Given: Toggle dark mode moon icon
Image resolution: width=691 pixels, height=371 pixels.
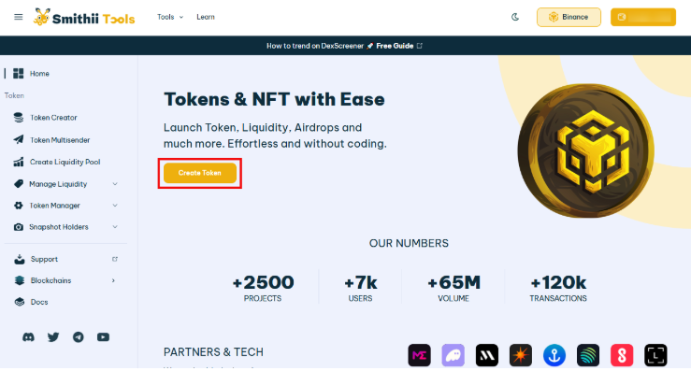Looking at the screenshot, I should click(514, 17).
